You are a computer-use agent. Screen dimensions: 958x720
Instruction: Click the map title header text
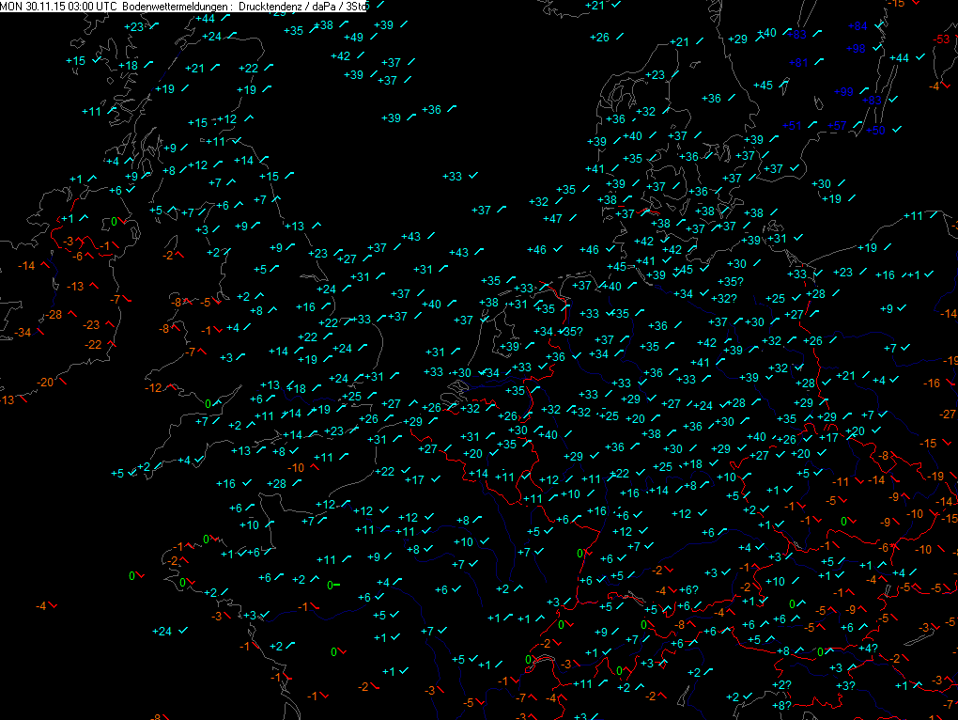click(x=183, y=6)
